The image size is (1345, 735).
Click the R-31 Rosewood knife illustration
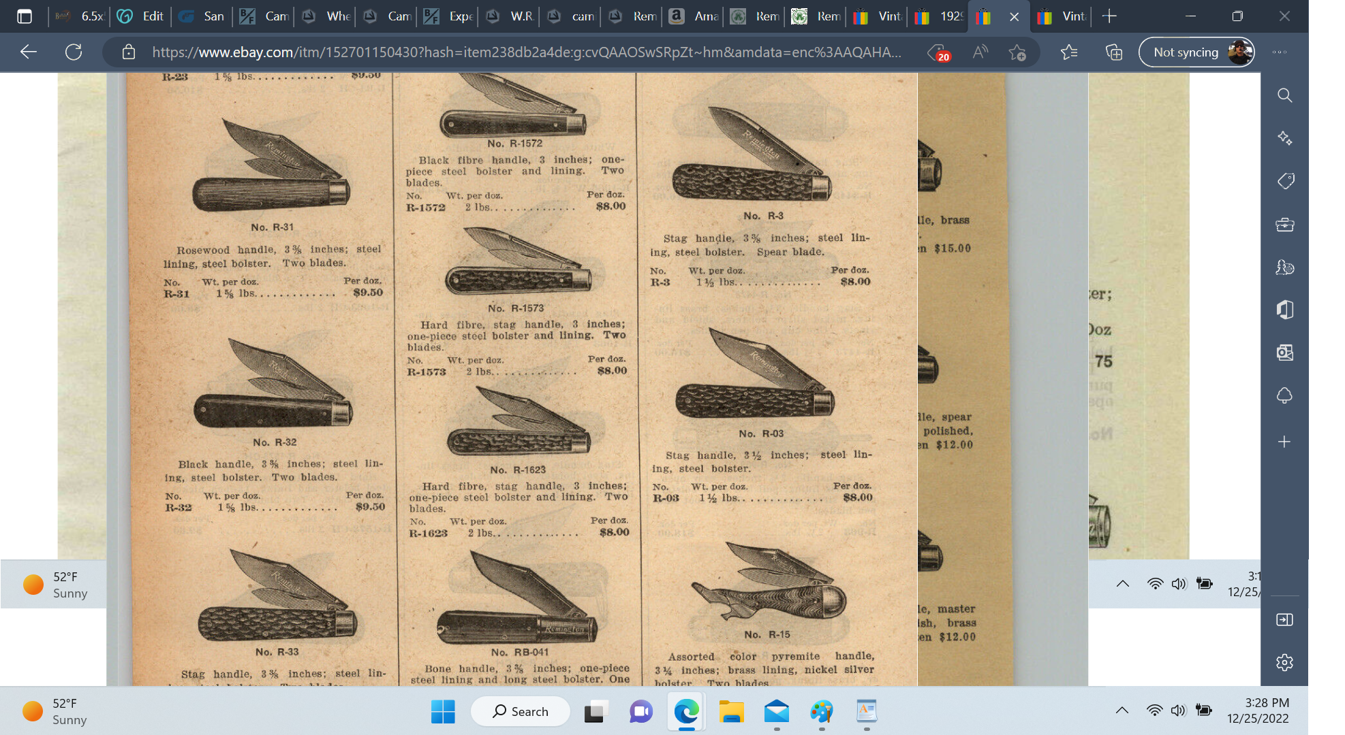(271, 167)
